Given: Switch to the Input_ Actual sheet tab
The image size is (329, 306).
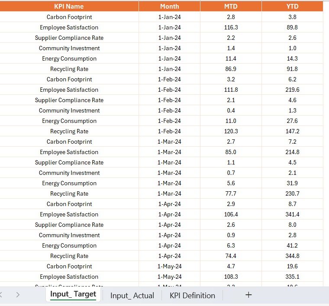Looking at the screenshot, I should 132,295.
